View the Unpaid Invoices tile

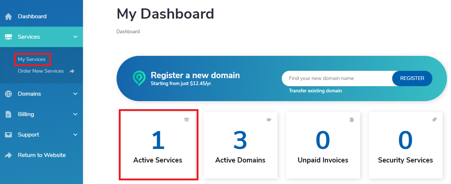tap(323, 144)
